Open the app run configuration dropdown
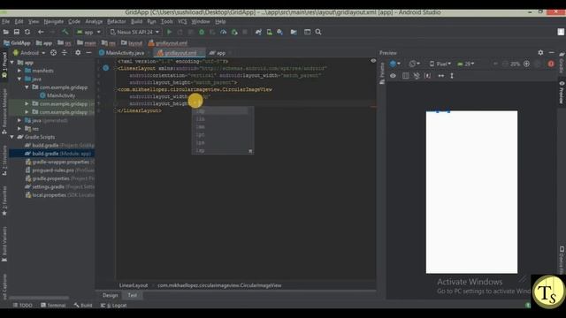The width and height of the screenshot is (566, 318). (88, 32)
